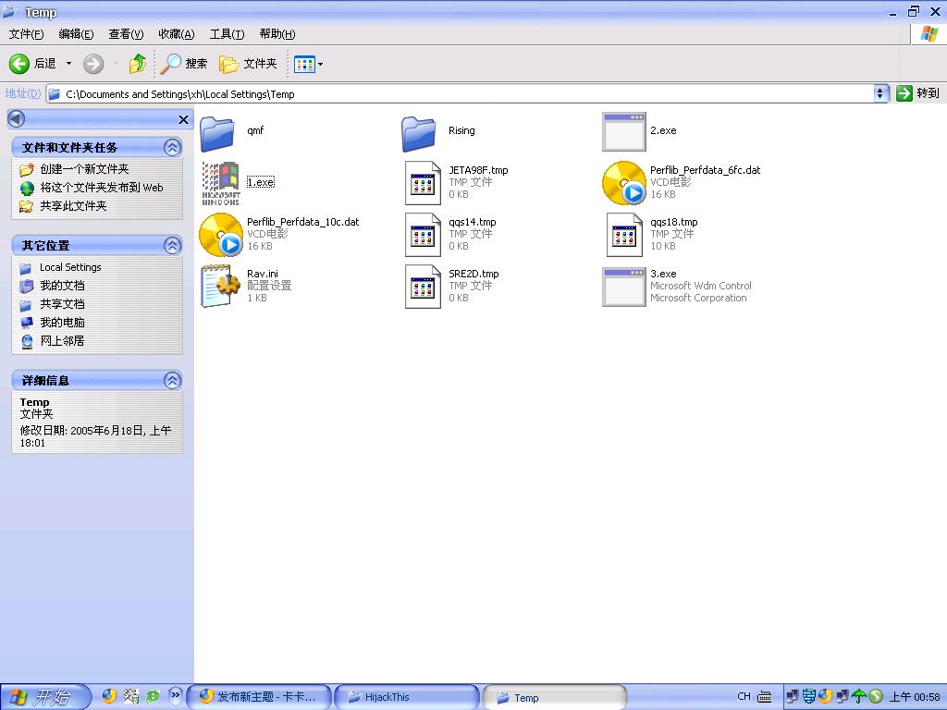Image resolution: width=947 pixels, height=710 pixels.
Task: Collapse the 其它位置 panel
Action: click(x=172, y=246)
